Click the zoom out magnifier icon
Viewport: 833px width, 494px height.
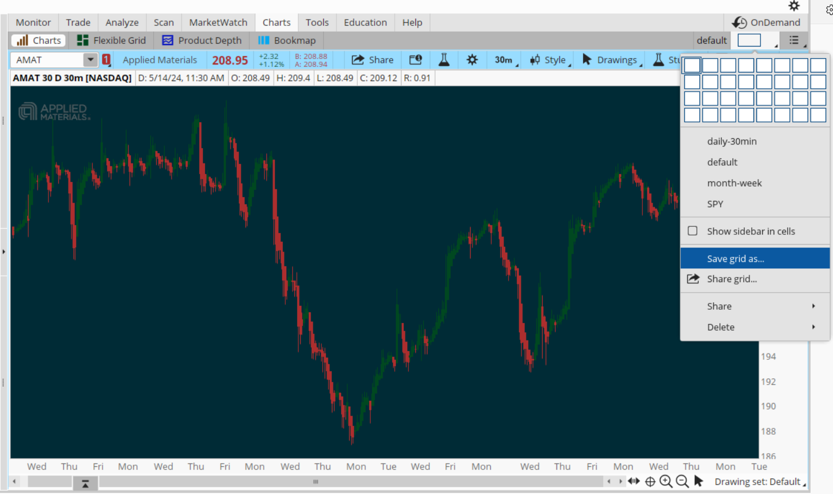[682, 481]
